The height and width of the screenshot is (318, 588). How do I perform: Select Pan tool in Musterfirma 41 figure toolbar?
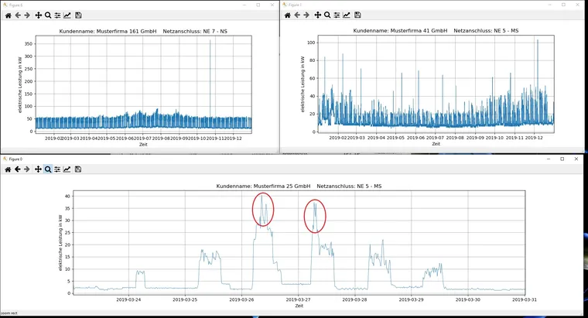tap(317, 15)
